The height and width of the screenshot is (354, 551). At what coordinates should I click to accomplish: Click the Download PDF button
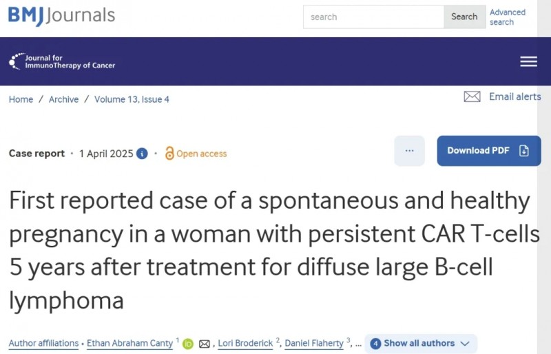coord(489,150)
